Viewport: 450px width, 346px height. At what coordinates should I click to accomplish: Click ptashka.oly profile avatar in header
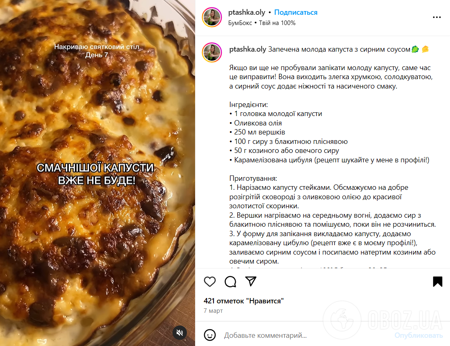pyautogui.click(x=212, y=17)
